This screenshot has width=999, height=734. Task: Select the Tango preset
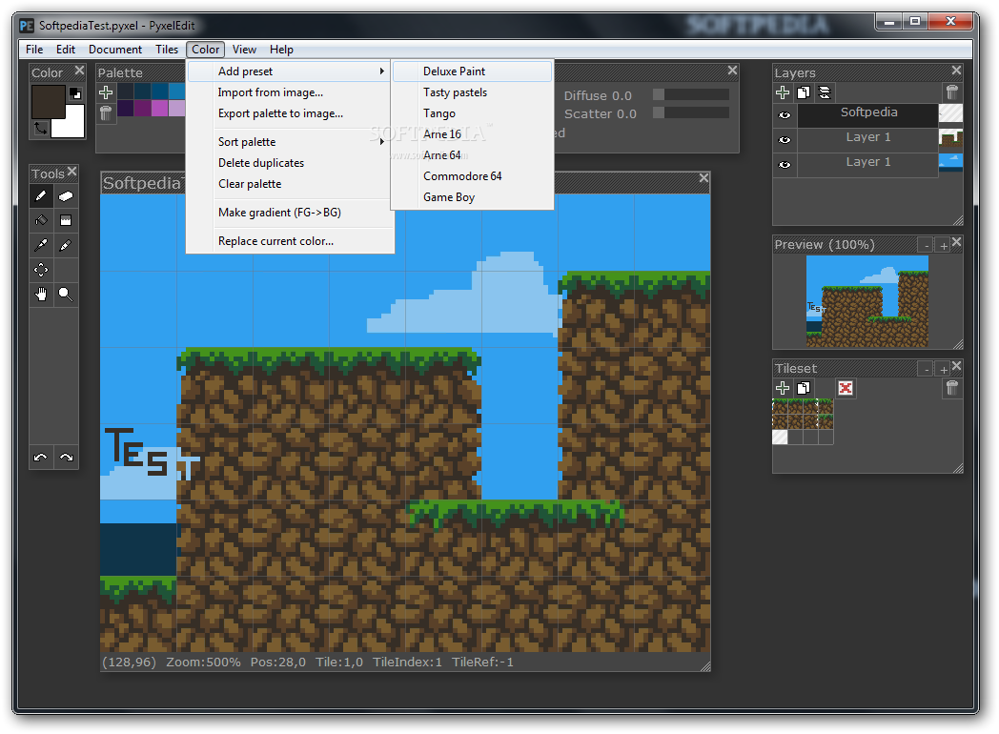(472, 113)
